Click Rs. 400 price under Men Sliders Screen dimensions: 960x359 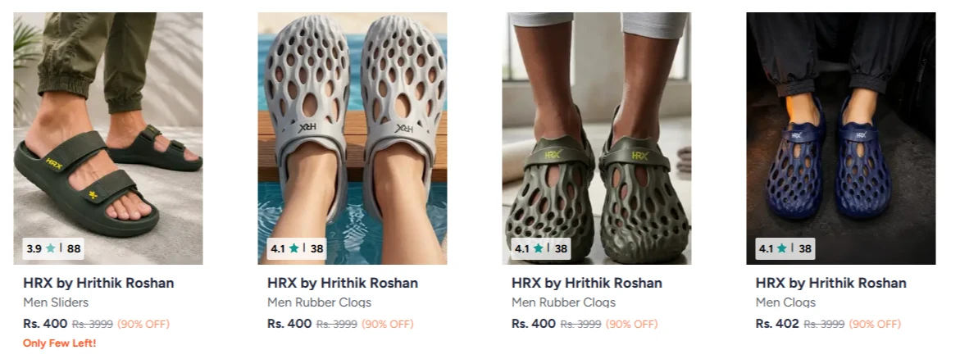pos(45,324)
